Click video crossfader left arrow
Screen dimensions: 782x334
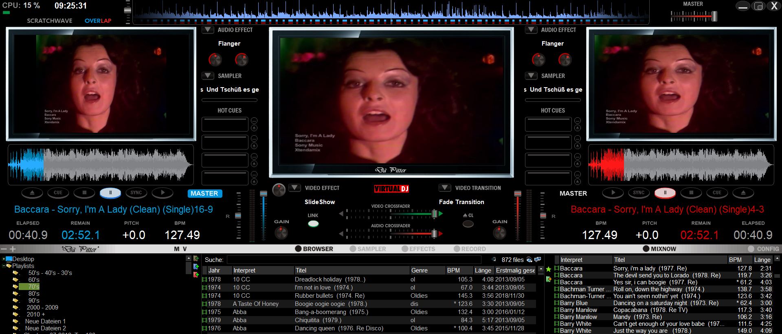tap(341, 213)
